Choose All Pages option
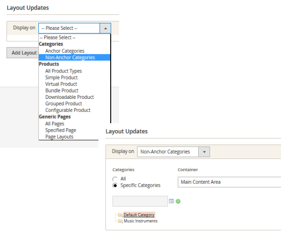This screenshot has height=235, width=281. [x=74, y=124]
